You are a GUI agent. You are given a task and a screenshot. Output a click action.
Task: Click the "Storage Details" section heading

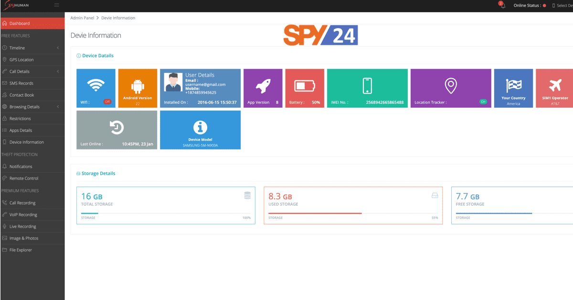coord(98,173)
